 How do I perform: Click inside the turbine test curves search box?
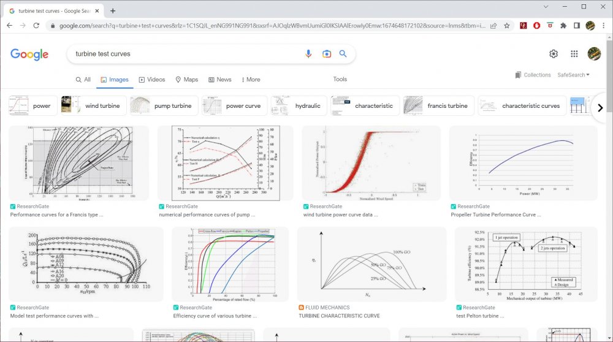point(184,54)
